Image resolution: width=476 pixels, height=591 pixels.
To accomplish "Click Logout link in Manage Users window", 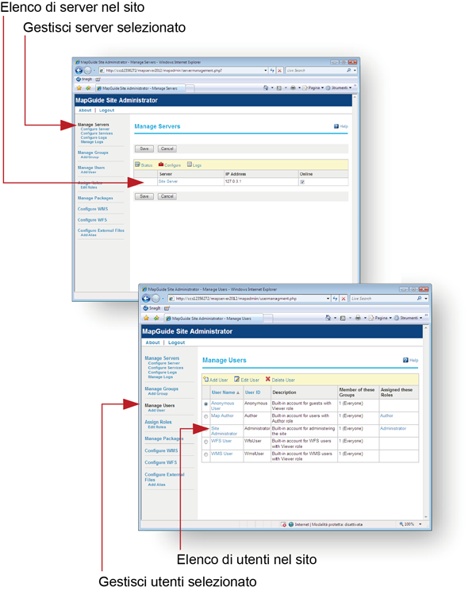I will coord(176,342).
